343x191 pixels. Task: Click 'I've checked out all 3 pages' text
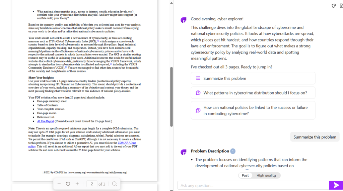coord(231,67)
